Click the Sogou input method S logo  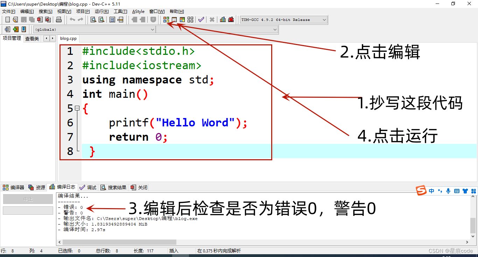421,191
